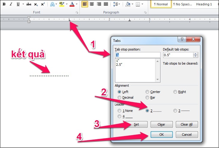219x148 pixels.
Task: Click Default tab stops field
Action: tap(178, 55)
